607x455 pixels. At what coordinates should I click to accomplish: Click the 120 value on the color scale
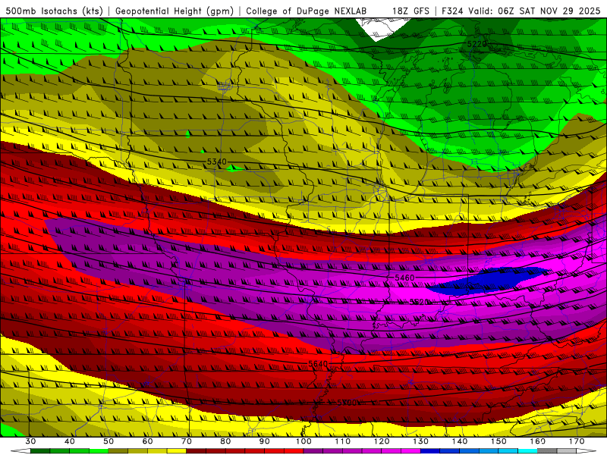[x=382, y=441]
